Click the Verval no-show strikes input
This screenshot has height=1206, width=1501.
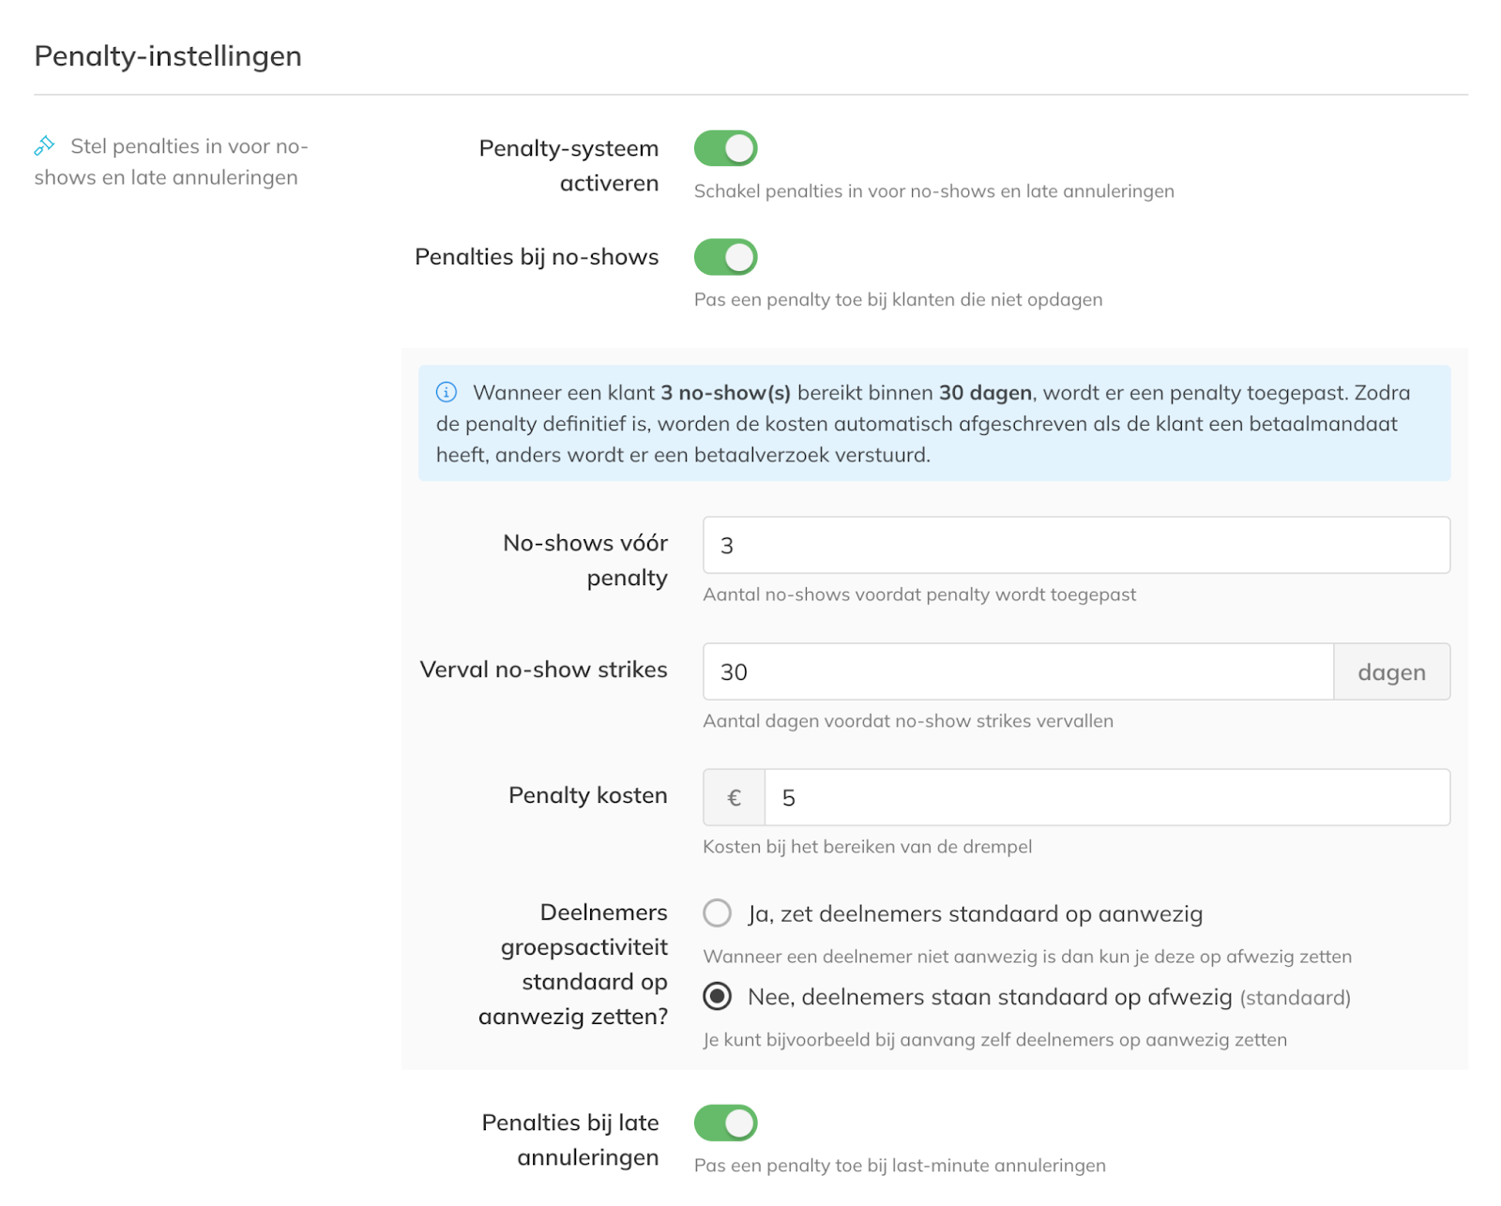[x=1017, y=671]
